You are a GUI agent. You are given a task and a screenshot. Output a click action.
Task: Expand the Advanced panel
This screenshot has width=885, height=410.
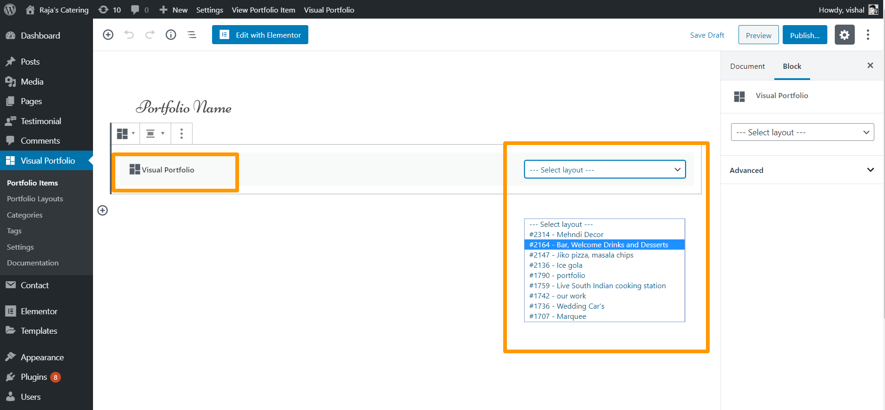pyautogui.click(x=802, y=170)
